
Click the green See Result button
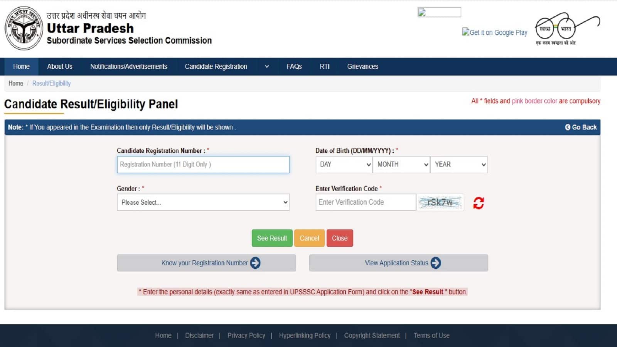tap(272, 238)
